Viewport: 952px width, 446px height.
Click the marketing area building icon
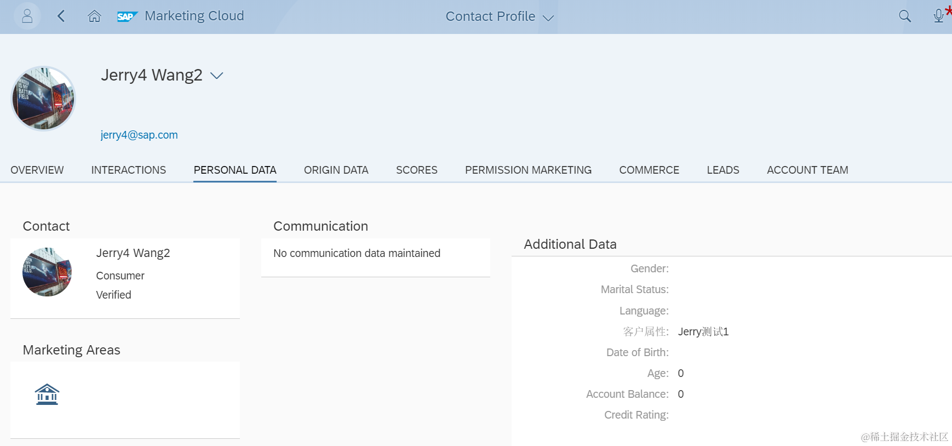(x=47, y=394)
